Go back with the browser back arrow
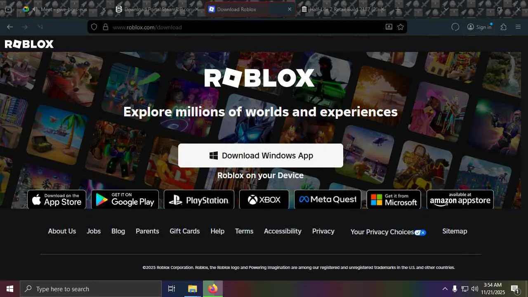 [x=10, y=27]
